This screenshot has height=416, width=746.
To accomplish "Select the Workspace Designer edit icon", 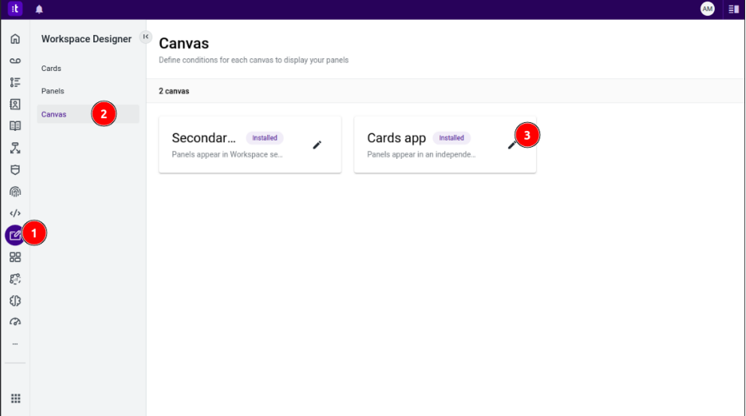I will pos(15,235).
